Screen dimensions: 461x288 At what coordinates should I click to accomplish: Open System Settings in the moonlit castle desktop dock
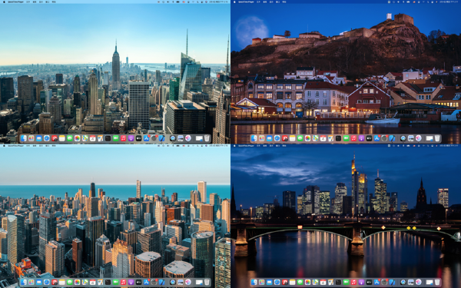[x=385, y=138]
